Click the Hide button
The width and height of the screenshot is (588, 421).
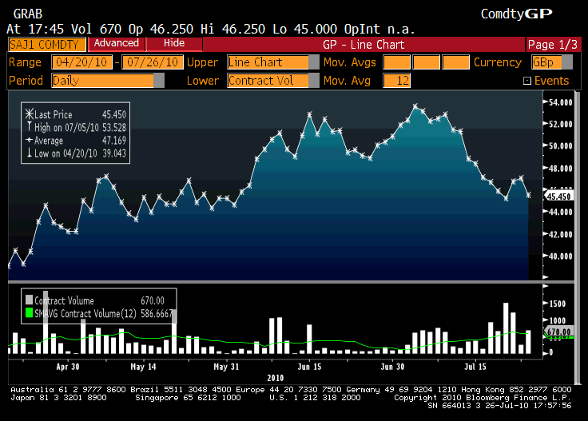point(174,43)
